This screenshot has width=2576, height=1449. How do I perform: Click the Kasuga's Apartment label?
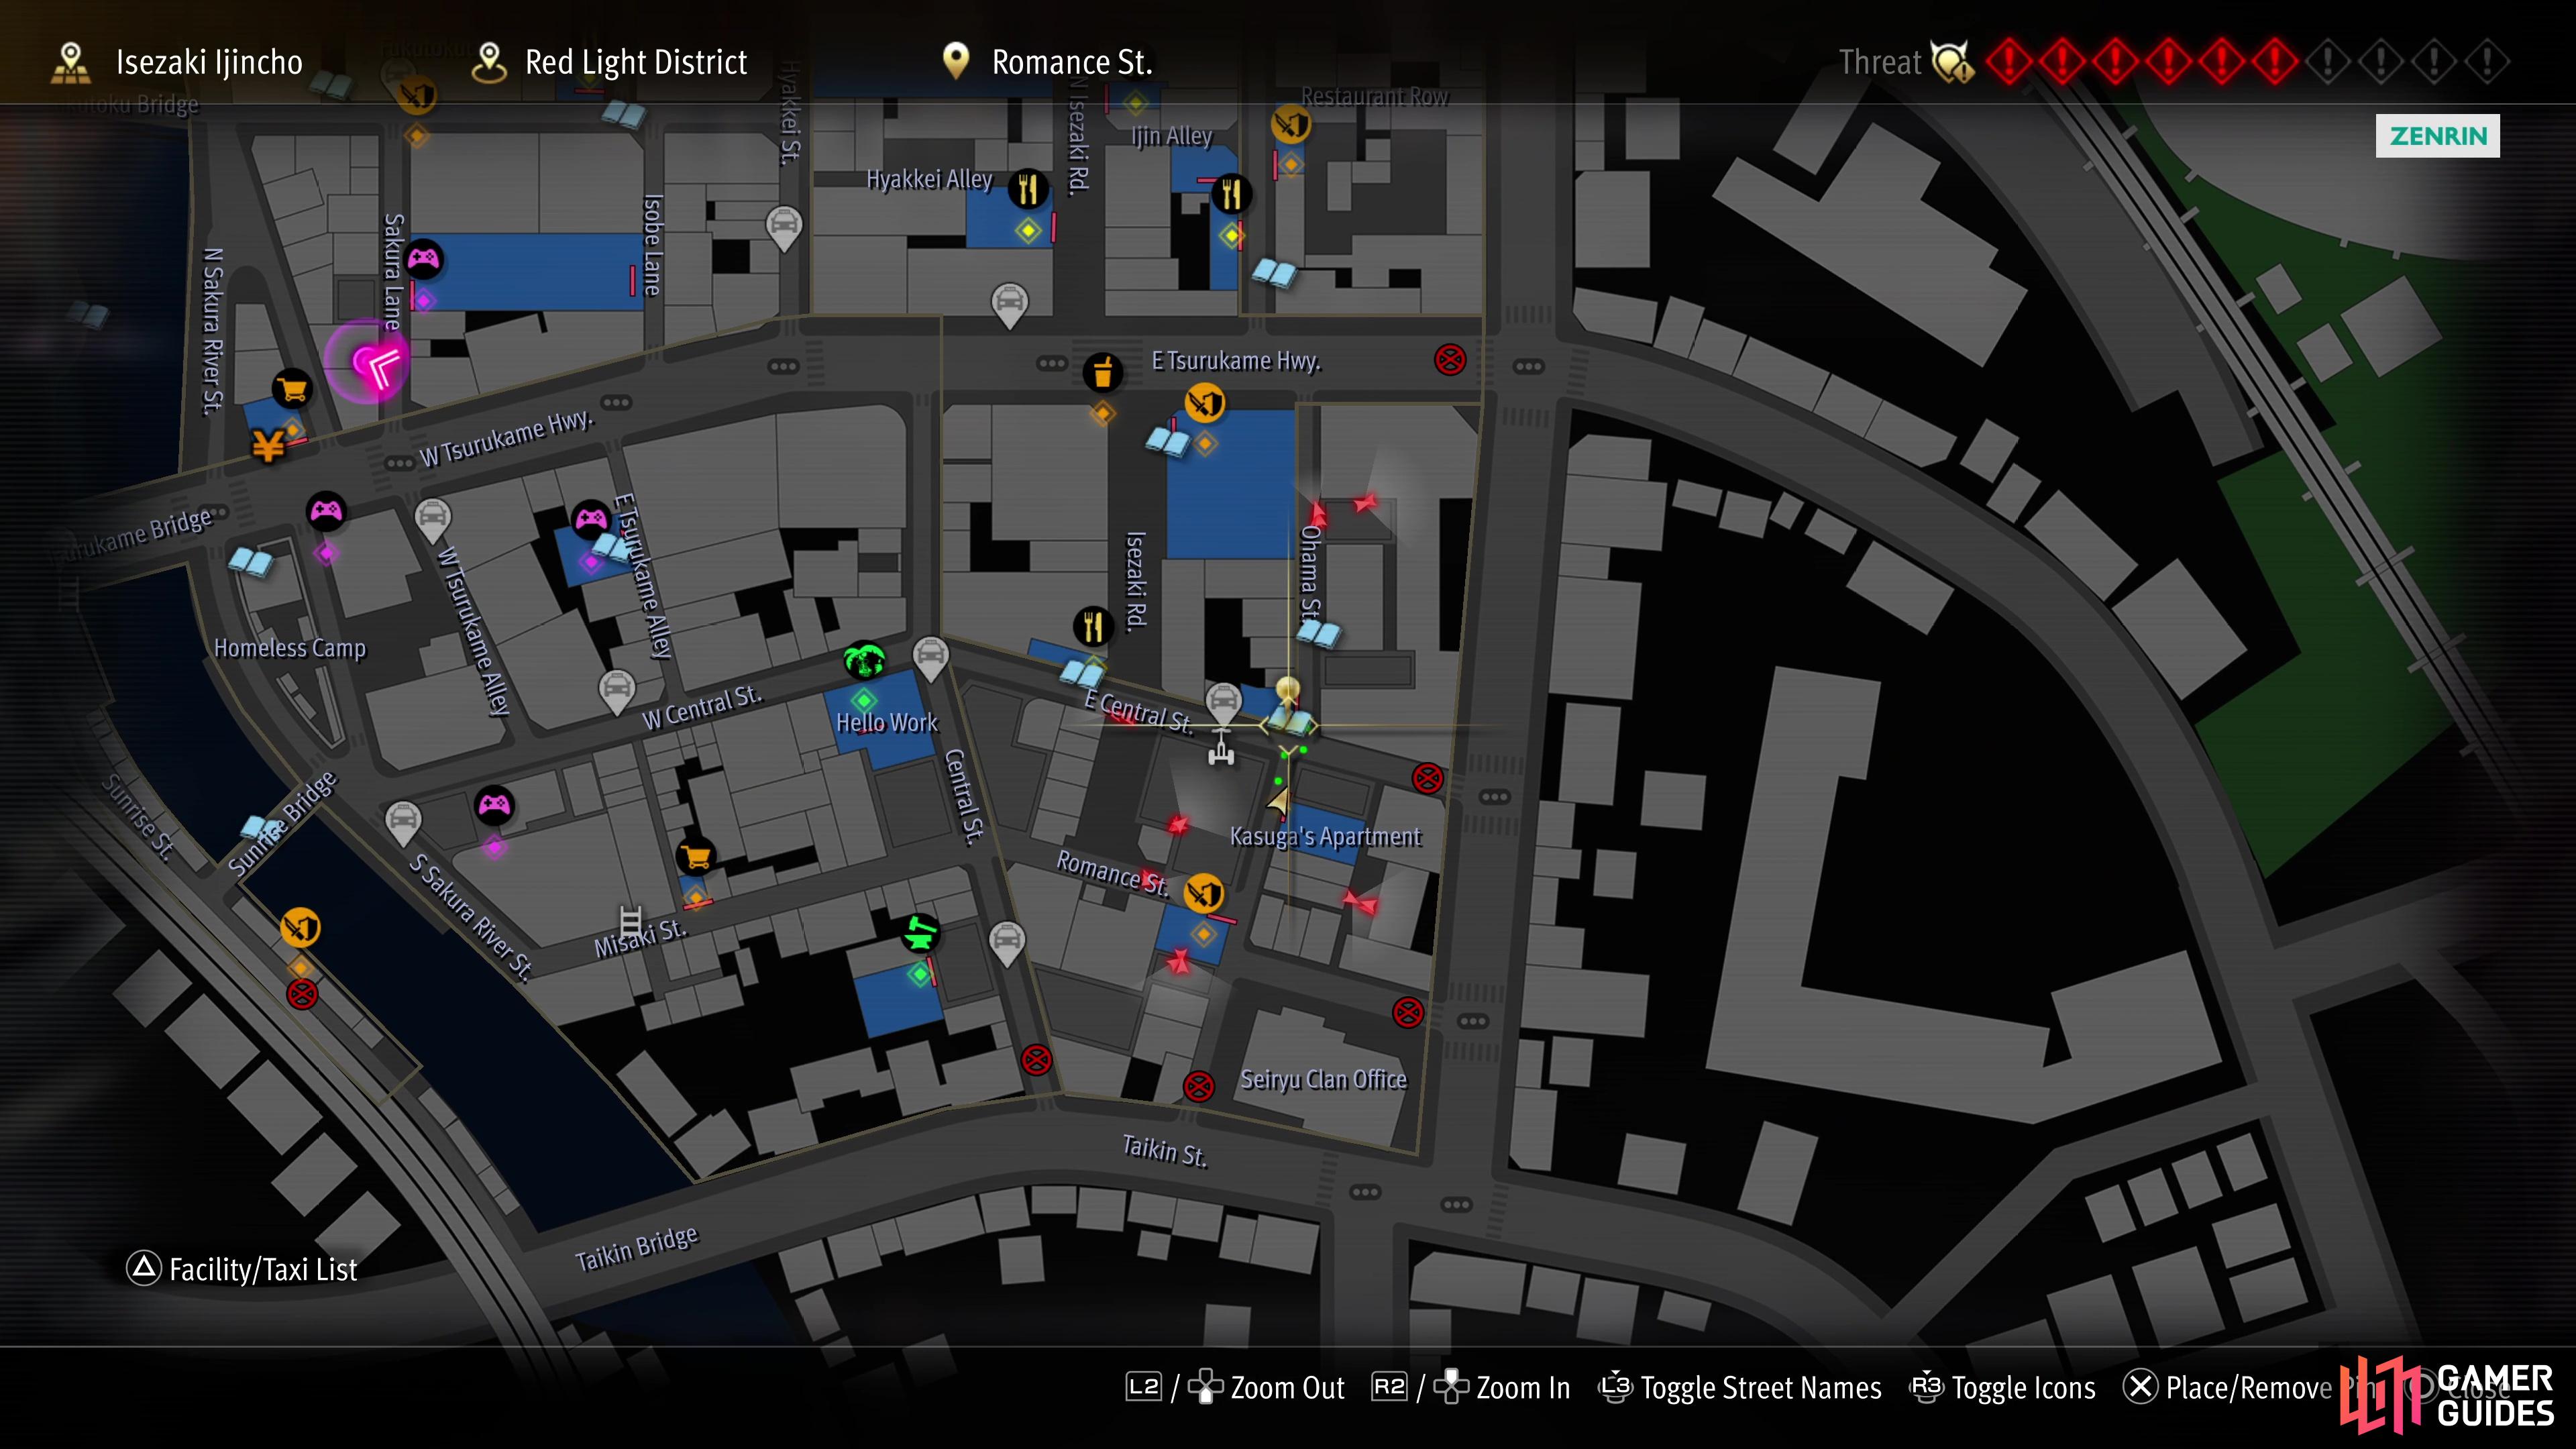coord(1325,837)
